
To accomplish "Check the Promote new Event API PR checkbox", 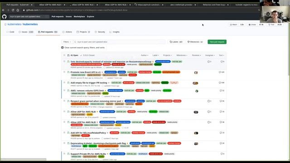I will [64, 72].
